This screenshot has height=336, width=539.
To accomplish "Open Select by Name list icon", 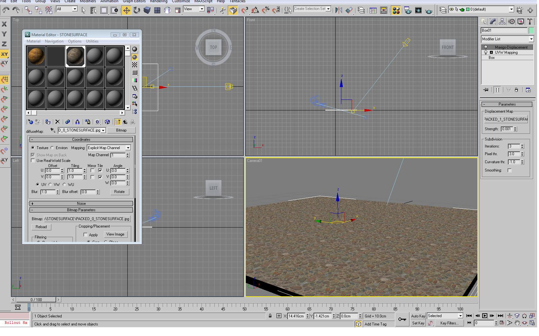I will (x=93, y=10).
